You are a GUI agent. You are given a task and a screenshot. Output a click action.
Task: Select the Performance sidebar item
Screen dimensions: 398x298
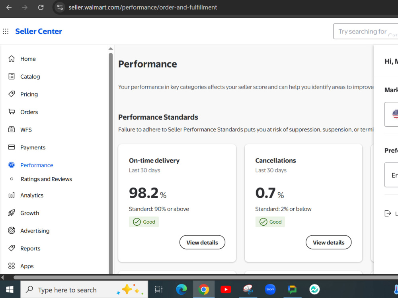pyautogui.click(x=37, y=165)
